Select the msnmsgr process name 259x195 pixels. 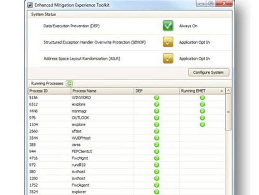coord(79,111)
